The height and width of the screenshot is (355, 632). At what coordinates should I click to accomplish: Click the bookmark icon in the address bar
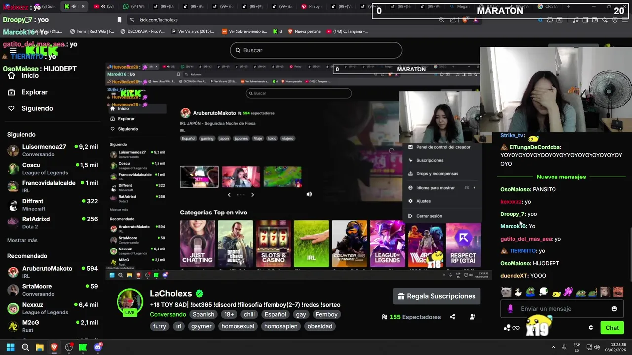tap(119, 20)
